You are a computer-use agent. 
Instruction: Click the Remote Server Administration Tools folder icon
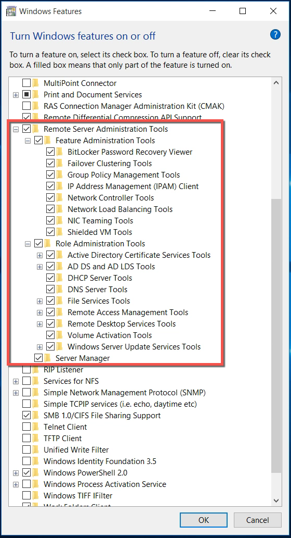pyautogui.click(x=36, y=129)
